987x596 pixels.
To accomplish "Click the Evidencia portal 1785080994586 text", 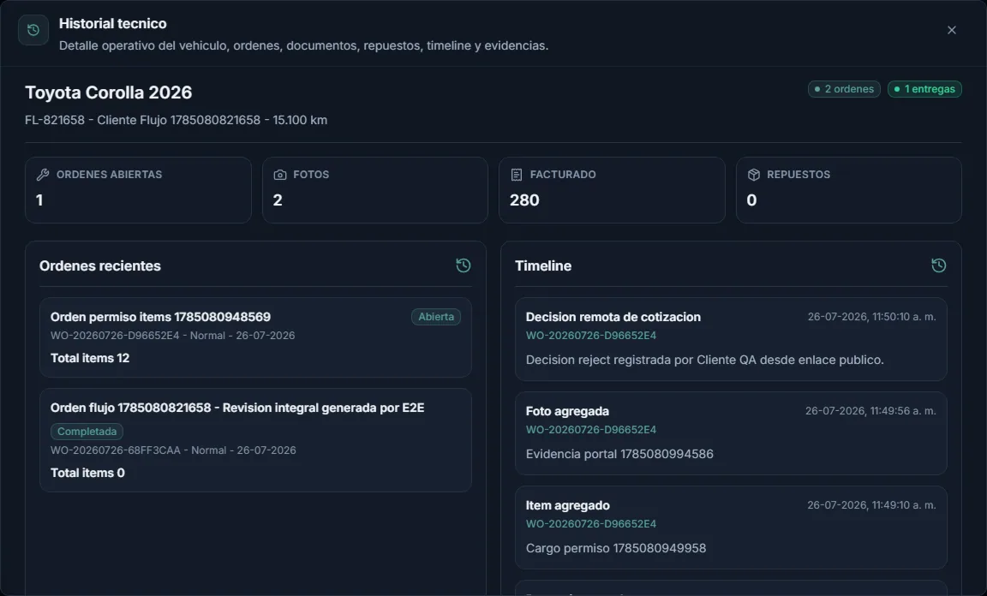I will 619,455.
